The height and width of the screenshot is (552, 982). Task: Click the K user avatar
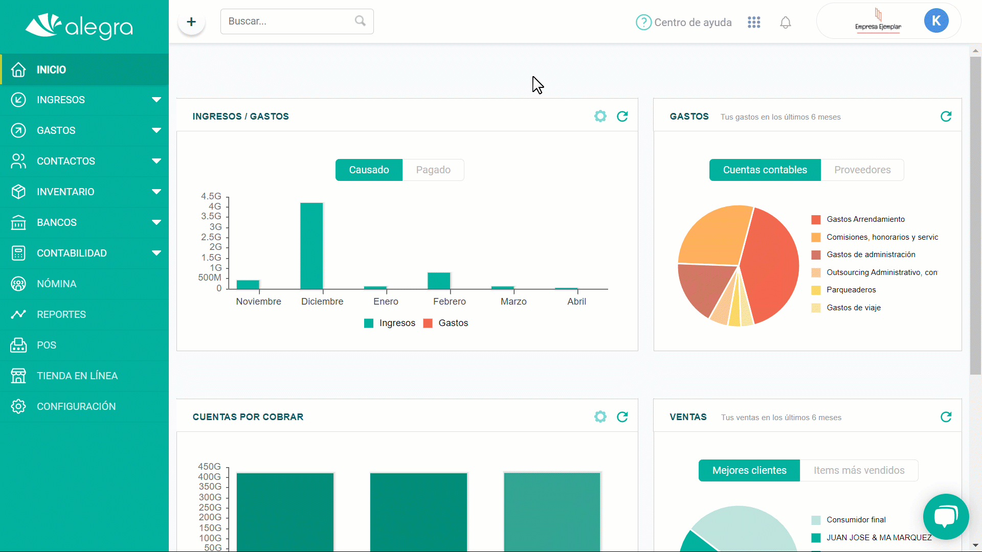(x=936, y=21)
